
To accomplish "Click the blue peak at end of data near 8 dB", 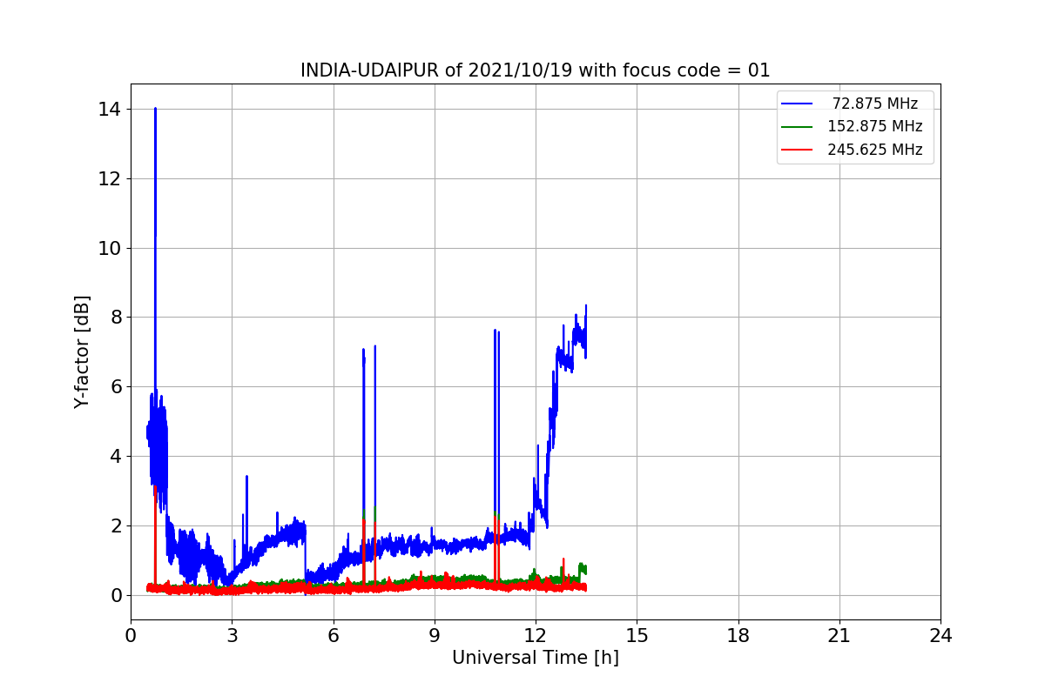I will [586, 306].
